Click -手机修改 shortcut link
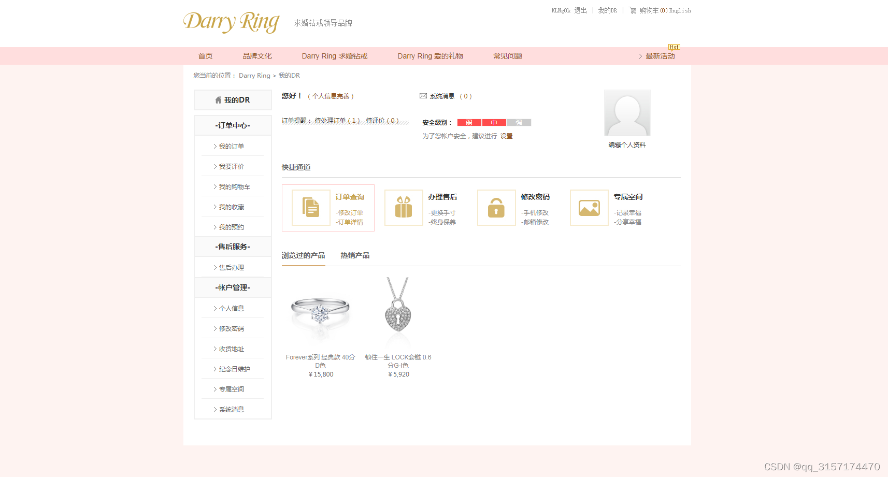Screen dimensions: 888x477 pyautogui.click(x=535, y=213)
